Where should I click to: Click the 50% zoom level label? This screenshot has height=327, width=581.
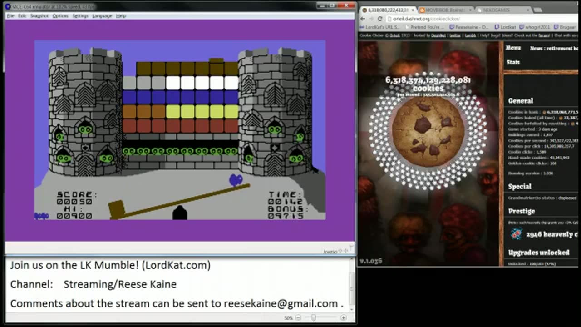click(289, 318)
